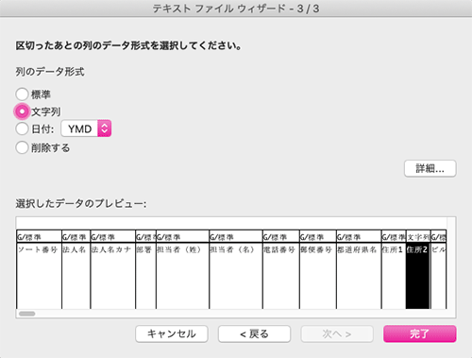Click the キャンセル button

[172, 333]
